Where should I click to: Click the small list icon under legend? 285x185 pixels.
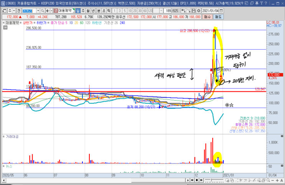[5, 28]
